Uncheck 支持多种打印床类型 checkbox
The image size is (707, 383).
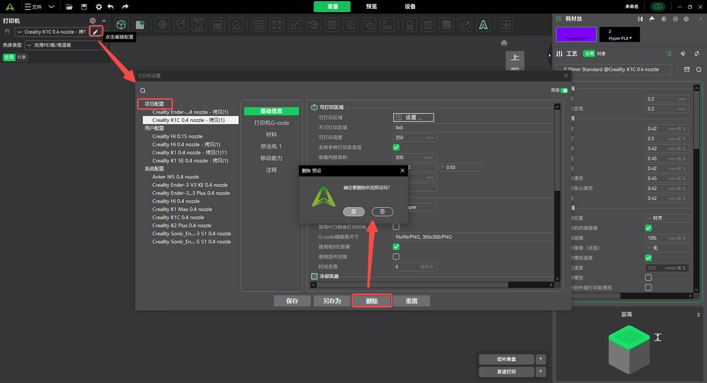pyautogui.click(x=396, y=147)
